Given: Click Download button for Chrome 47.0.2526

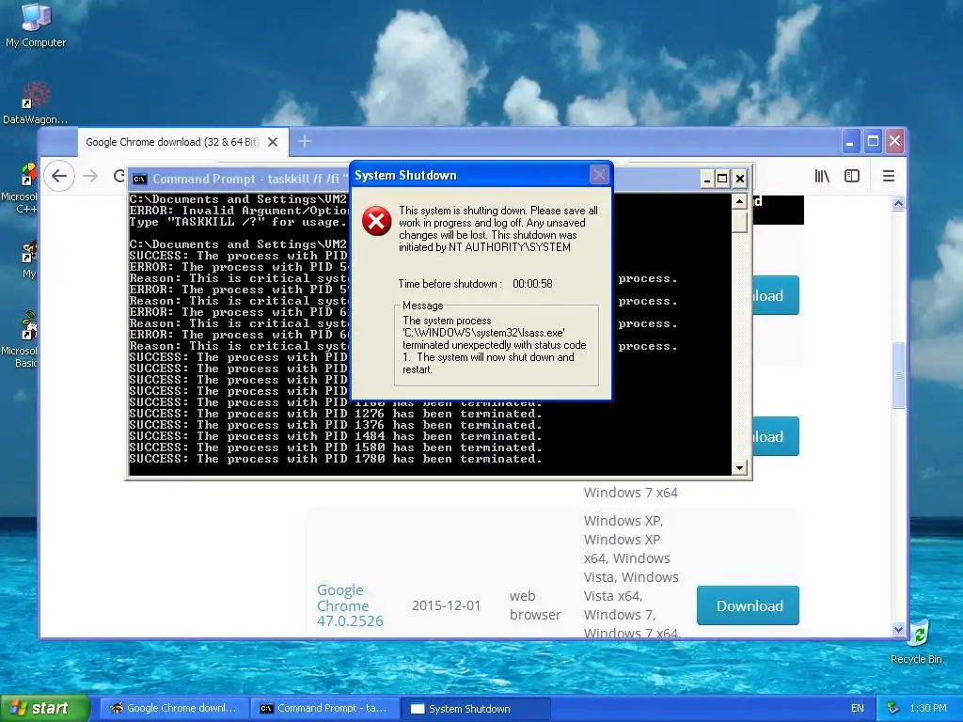Looking at the screenshot, I should [x=748, y=606].
